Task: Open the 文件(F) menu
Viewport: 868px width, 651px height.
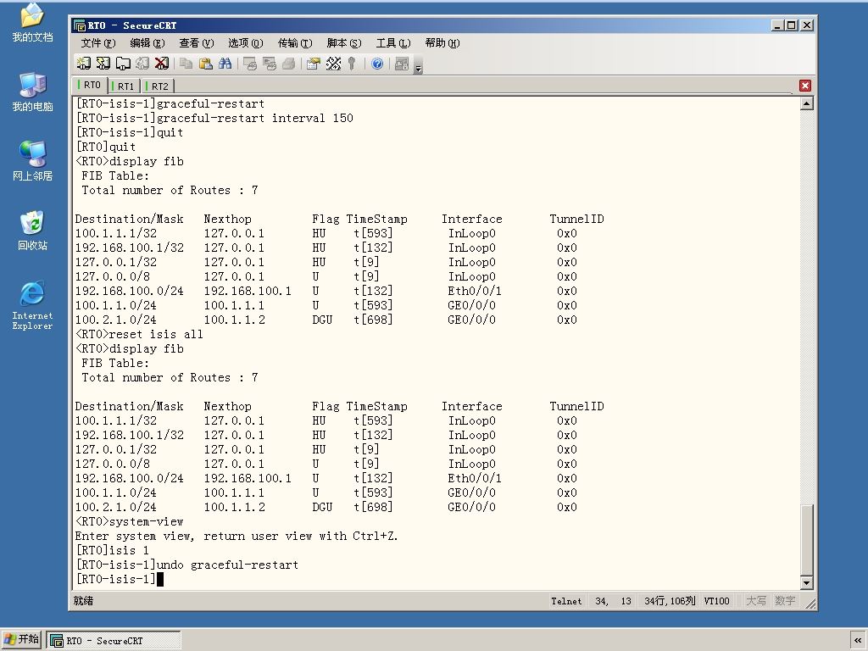Action: tap(98, 43)
